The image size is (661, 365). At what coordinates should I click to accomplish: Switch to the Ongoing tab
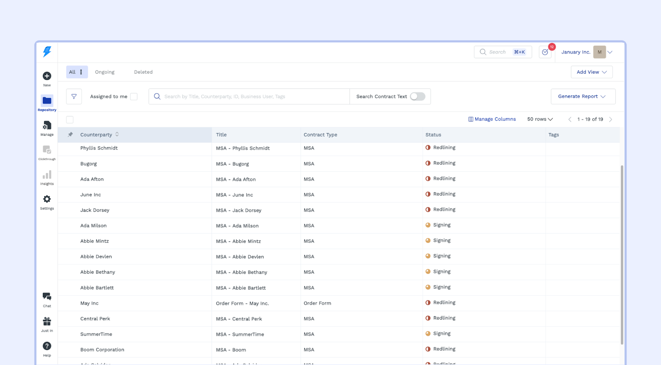(105, 72)
